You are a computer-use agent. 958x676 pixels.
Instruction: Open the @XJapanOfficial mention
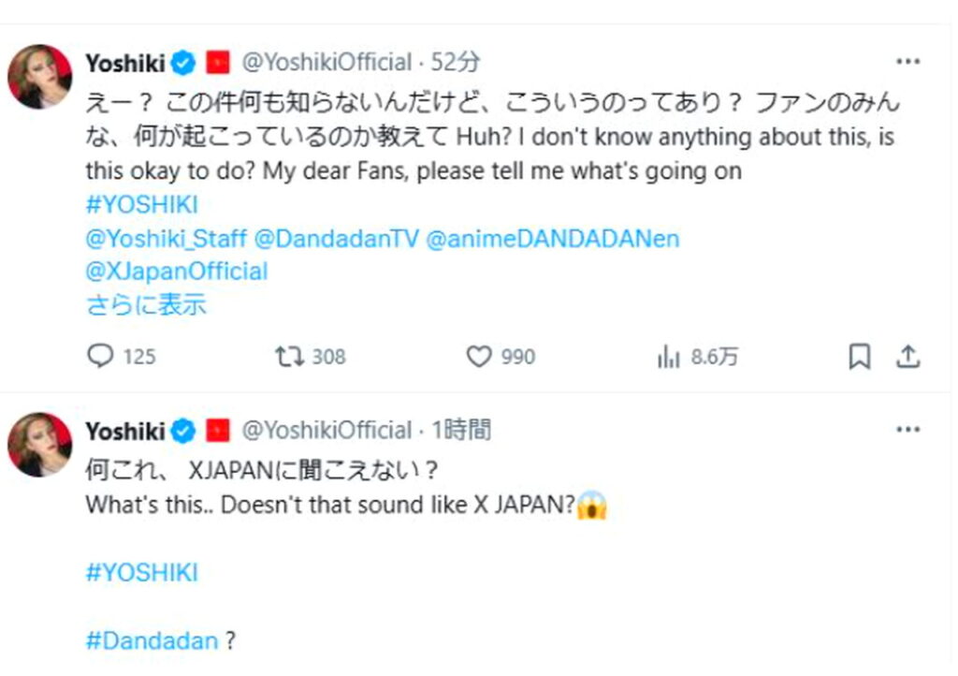coord(177,272)
